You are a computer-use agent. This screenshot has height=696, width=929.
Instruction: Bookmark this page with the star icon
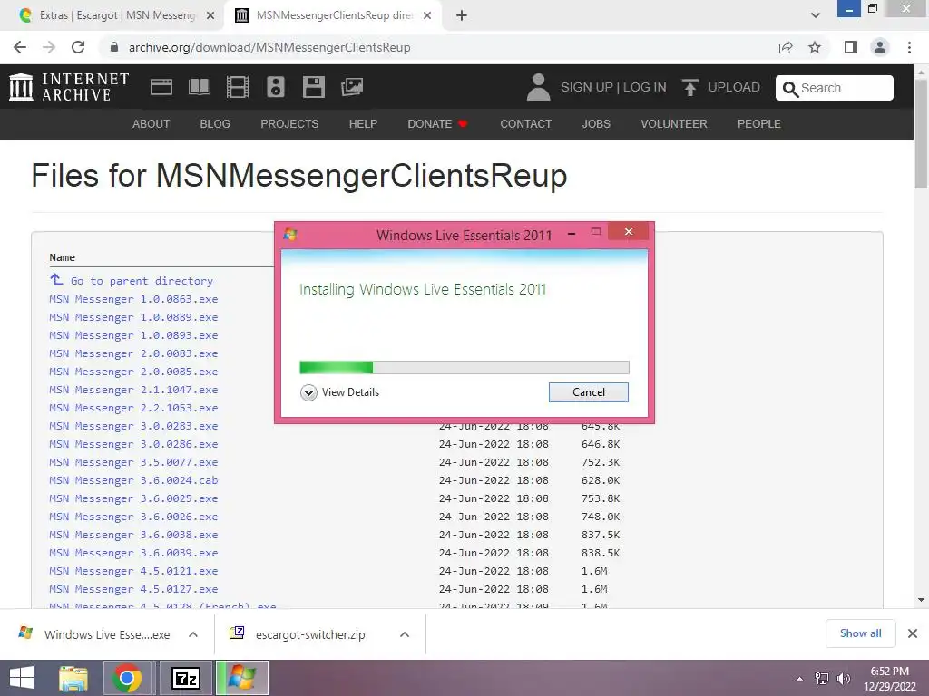tap(815, 47)
